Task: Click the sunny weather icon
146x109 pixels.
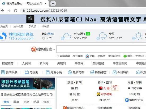Action: click(138, 36)
